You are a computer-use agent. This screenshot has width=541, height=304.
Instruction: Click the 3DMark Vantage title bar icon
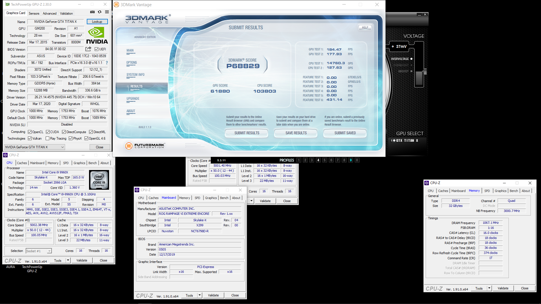pos(116,5)
